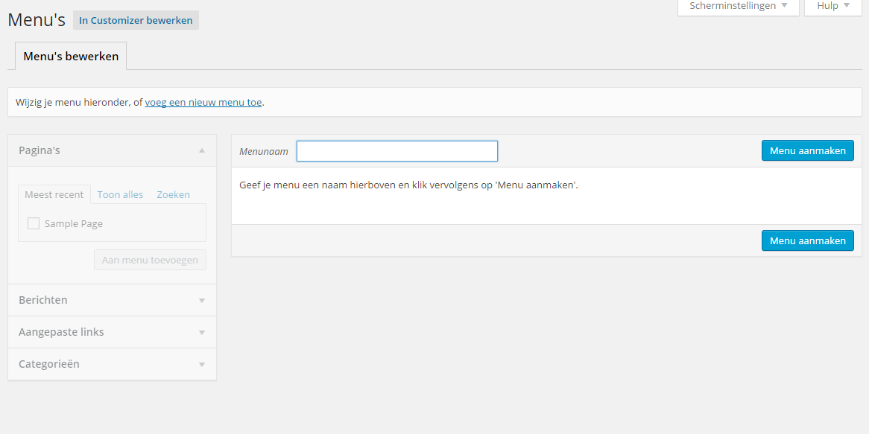Follow the 'voeg een nieuw menu toe' link

[203, 102]
